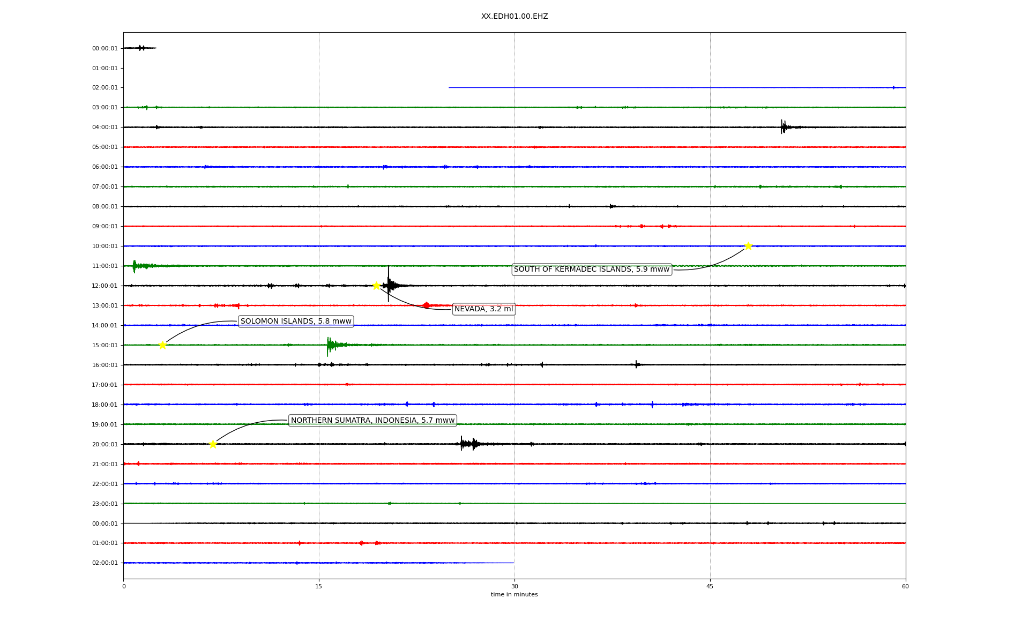
Task: Click the Nevada earthquake yellow star marker
Action: tap(376, 286)
